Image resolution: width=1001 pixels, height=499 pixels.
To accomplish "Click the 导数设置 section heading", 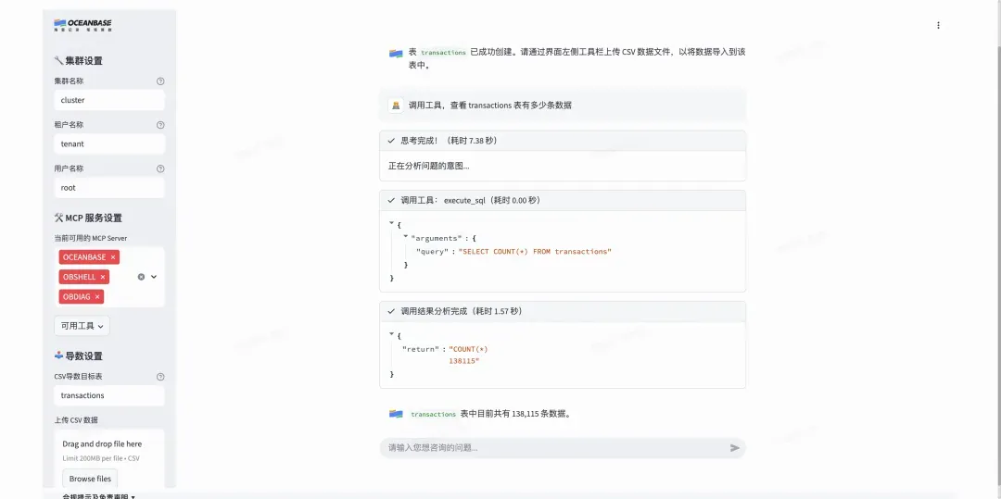I will [79, 356].
